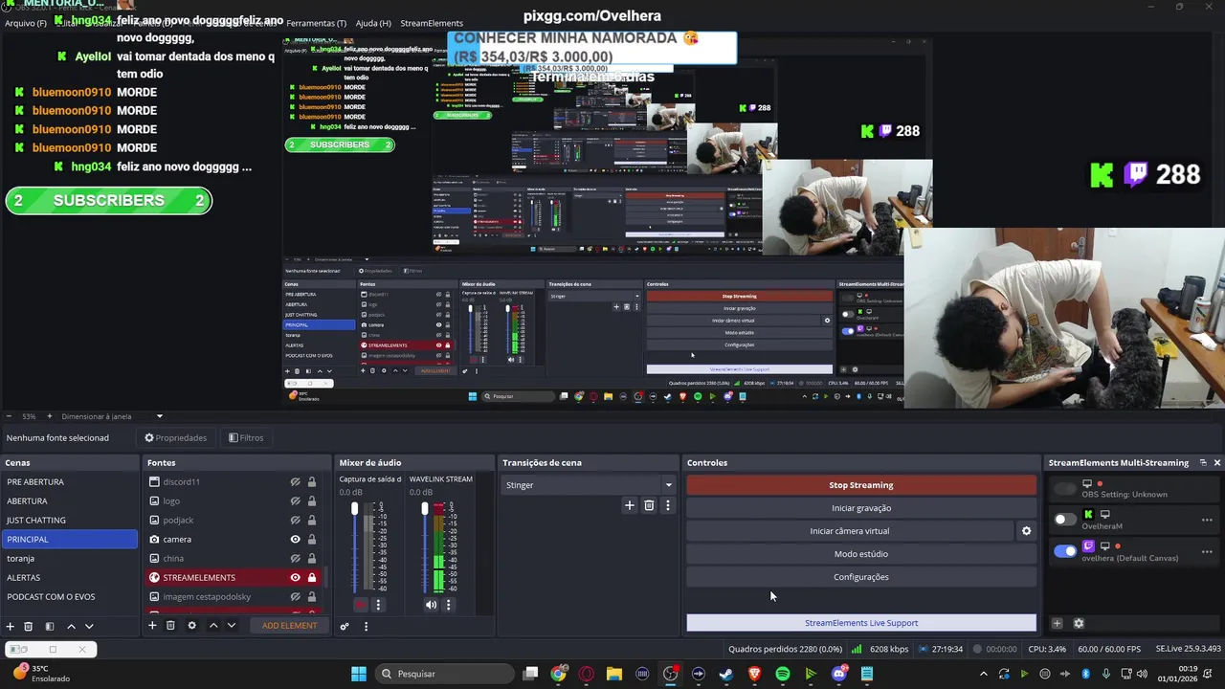Show the logo source via its eye icon
The image size is (1225, 689).
(296, 501)
